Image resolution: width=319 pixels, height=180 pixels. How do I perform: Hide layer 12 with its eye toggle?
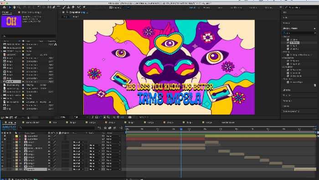coord(2,169)
